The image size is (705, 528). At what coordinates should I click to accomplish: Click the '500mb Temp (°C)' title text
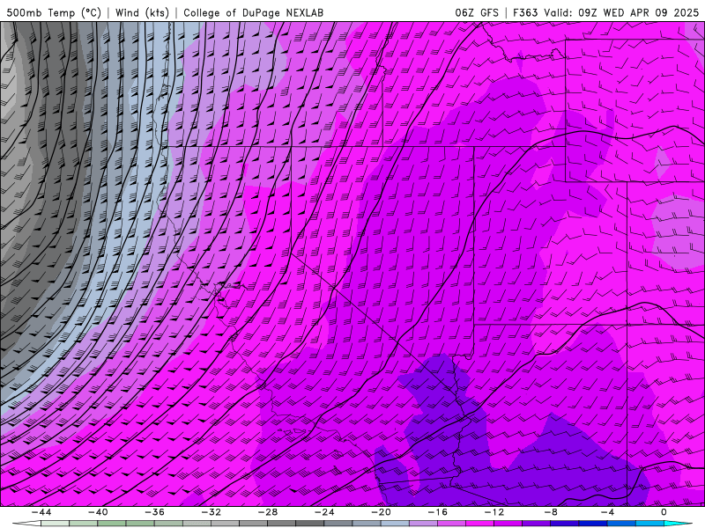point(54,12)
